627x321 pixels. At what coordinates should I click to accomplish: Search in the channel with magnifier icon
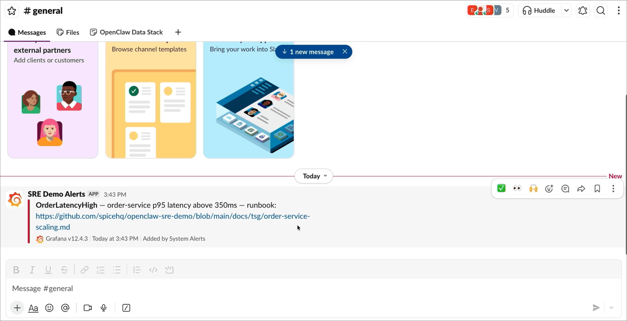[601, 11]
